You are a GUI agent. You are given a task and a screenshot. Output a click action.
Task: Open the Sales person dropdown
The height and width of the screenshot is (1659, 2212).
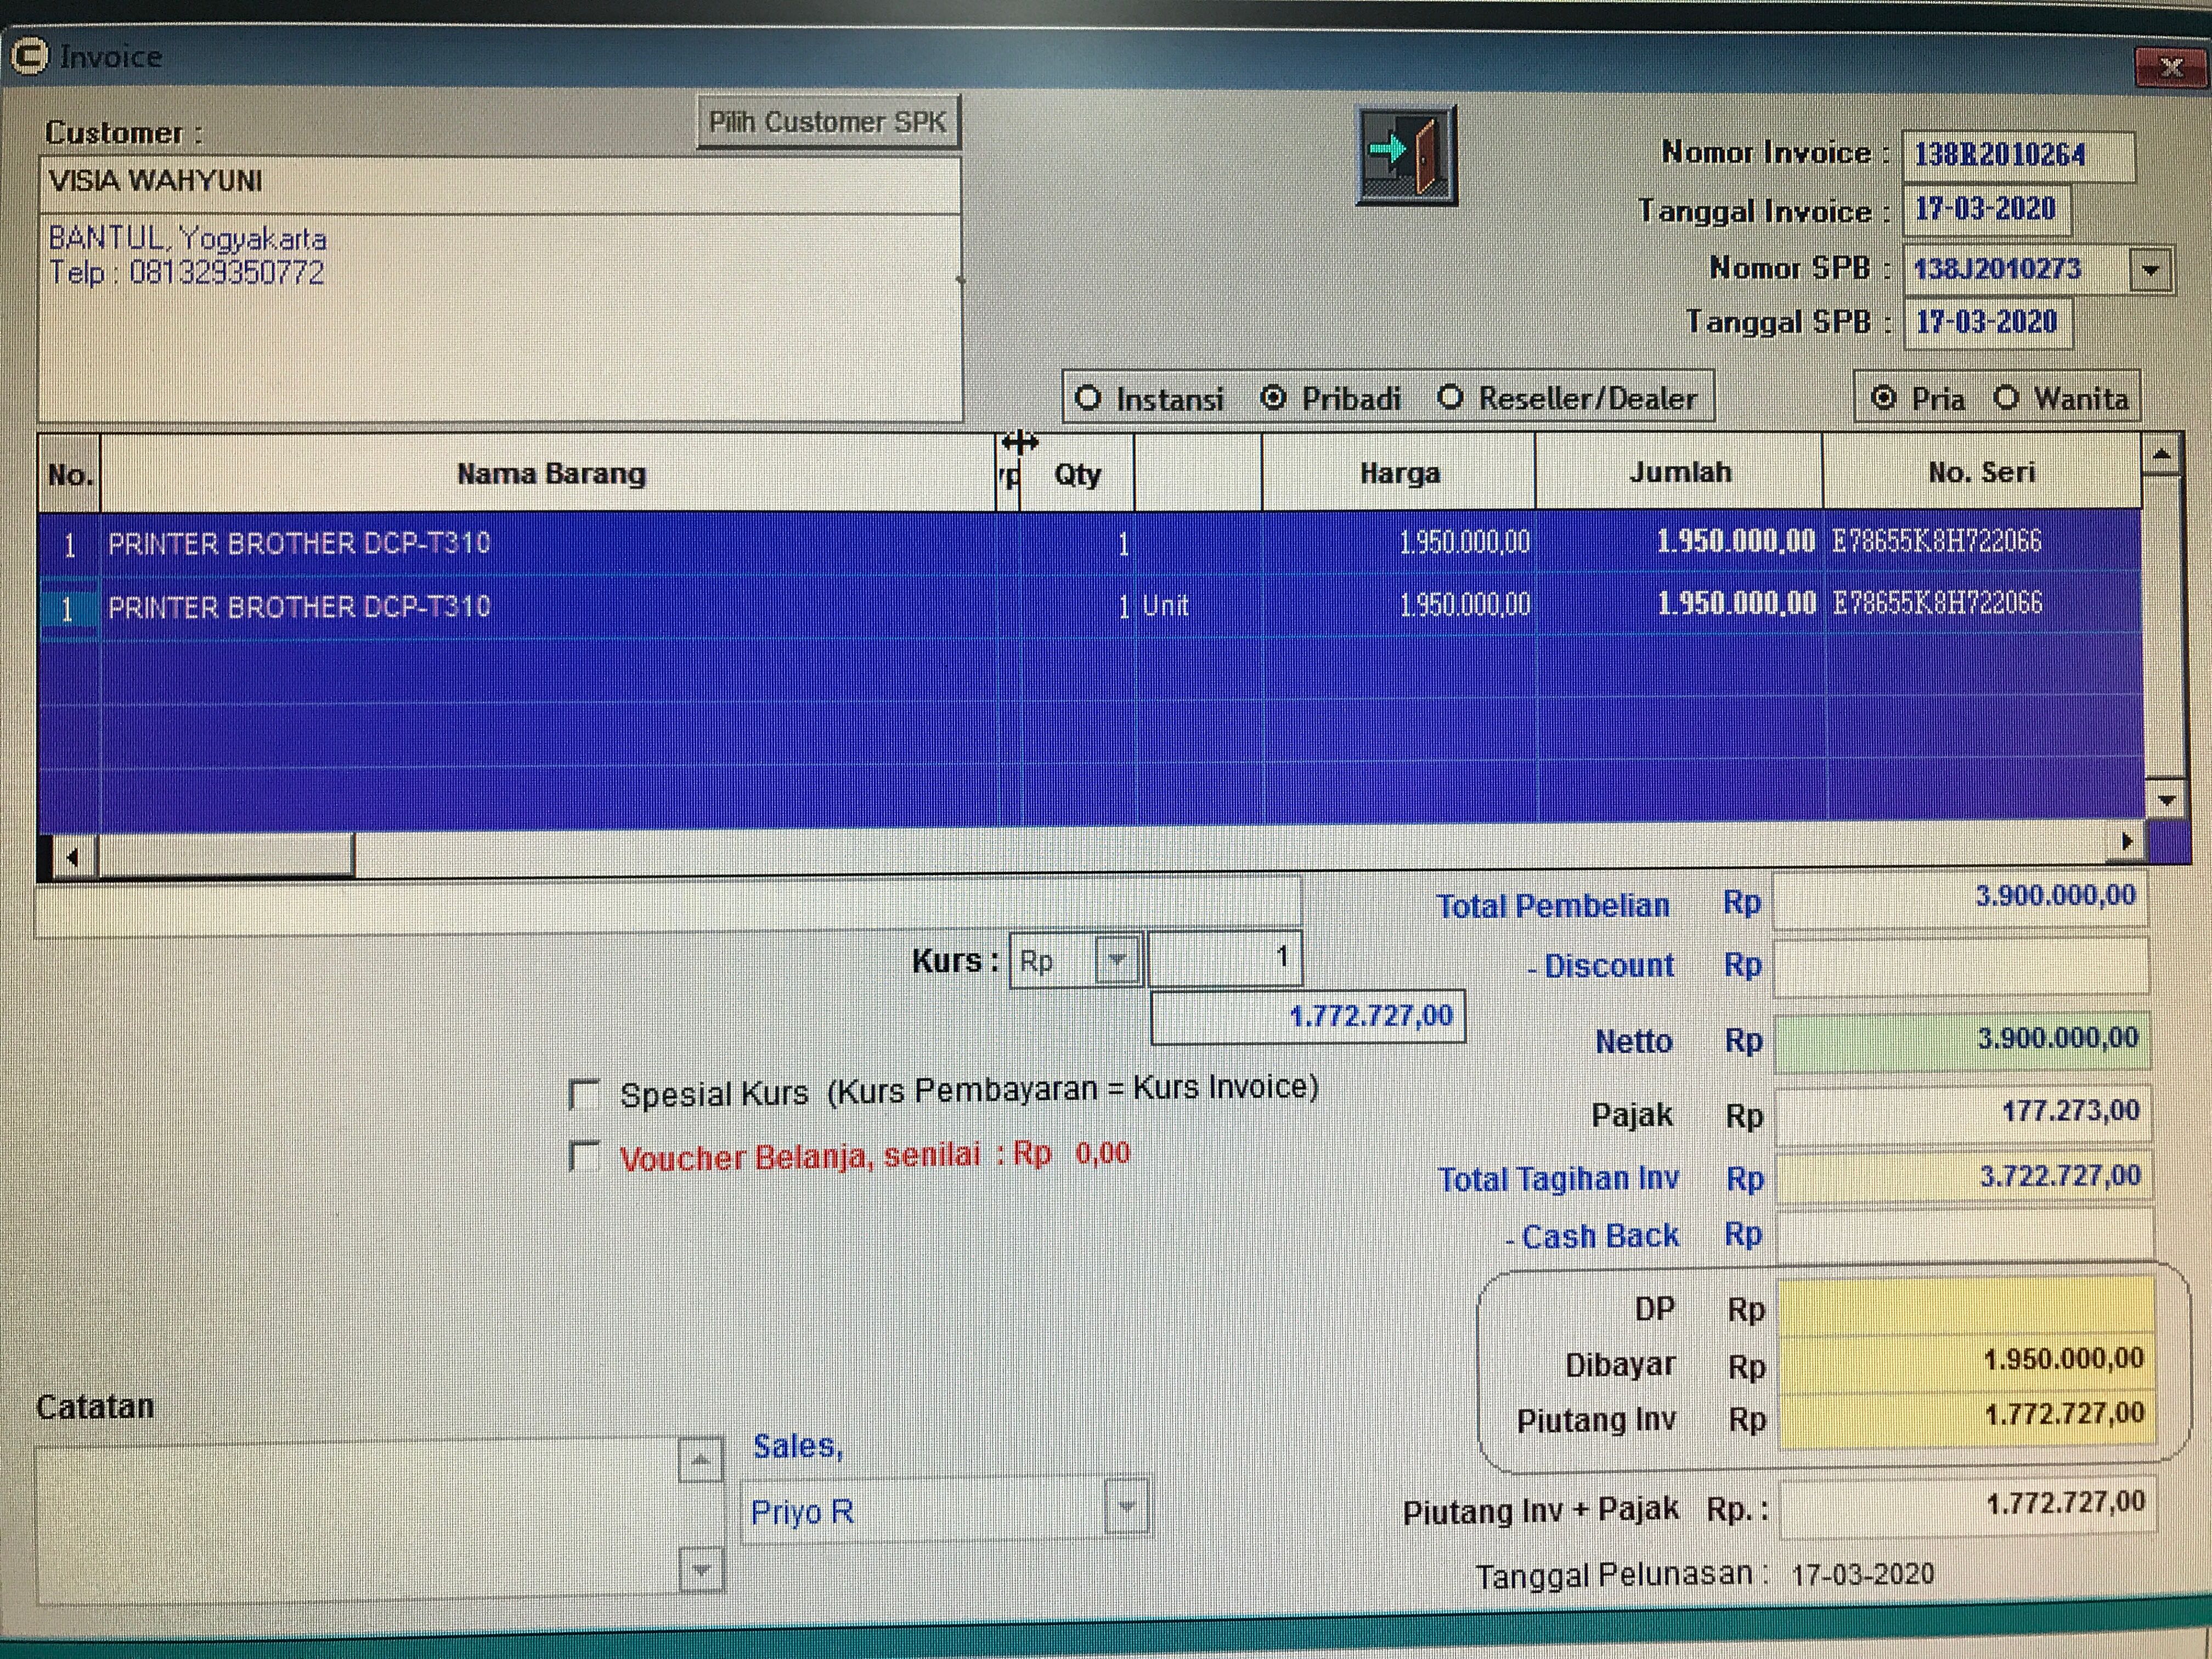pos(1127,1507)
